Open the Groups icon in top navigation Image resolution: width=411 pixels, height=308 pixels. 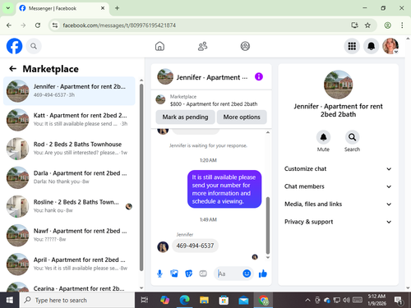(x=245, y=46)
